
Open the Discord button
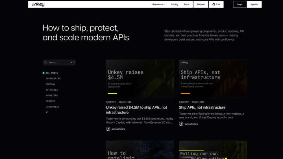click(x=201, y=4)
